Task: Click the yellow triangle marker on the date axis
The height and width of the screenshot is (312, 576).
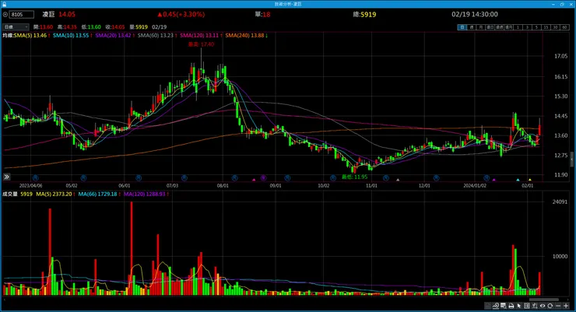Action: [x=530, y=180]
